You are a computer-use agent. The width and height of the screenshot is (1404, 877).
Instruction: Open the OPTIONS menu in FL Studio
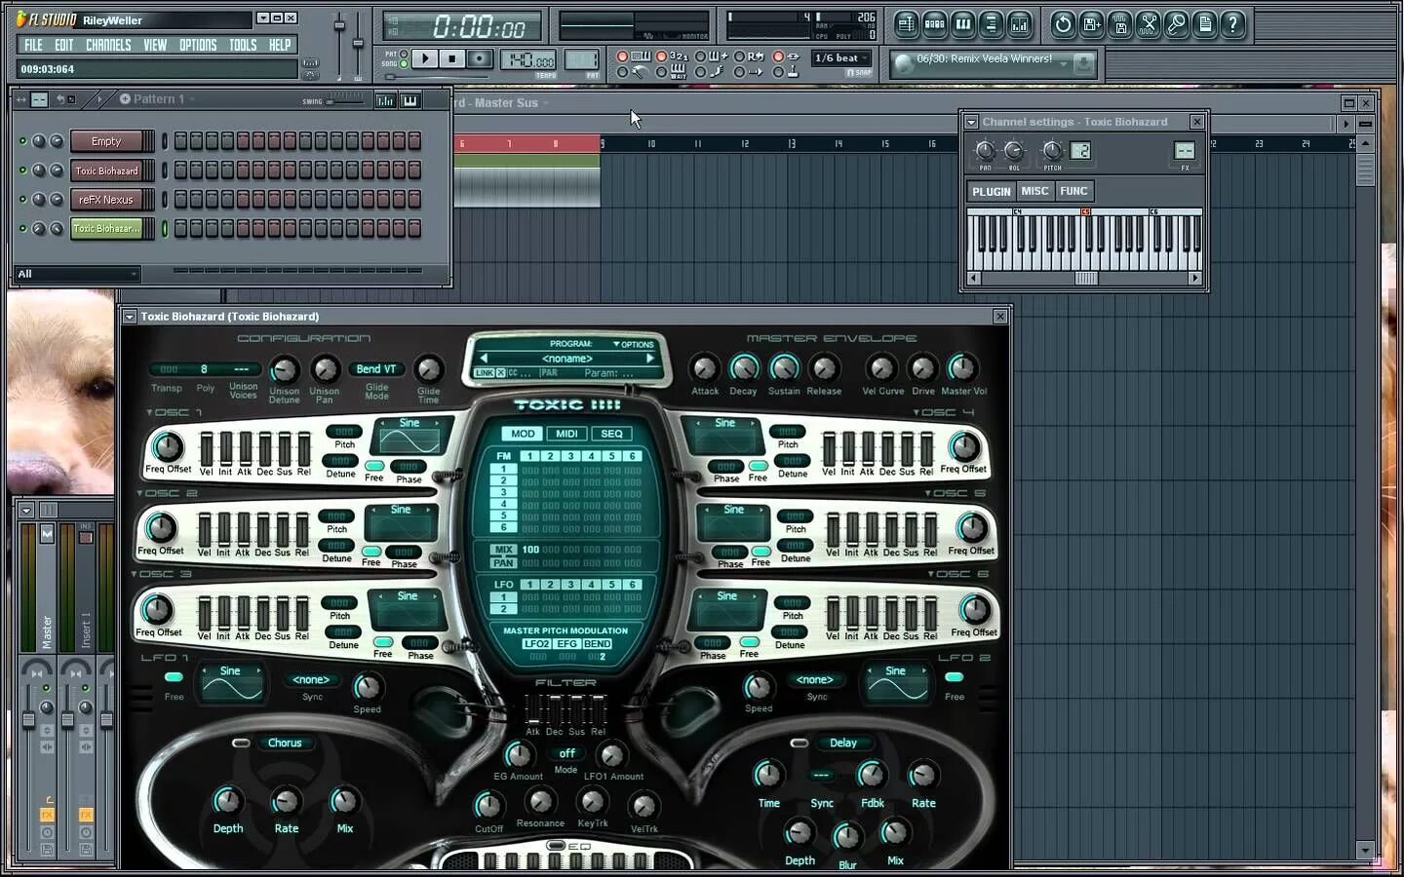pos(198,45)
